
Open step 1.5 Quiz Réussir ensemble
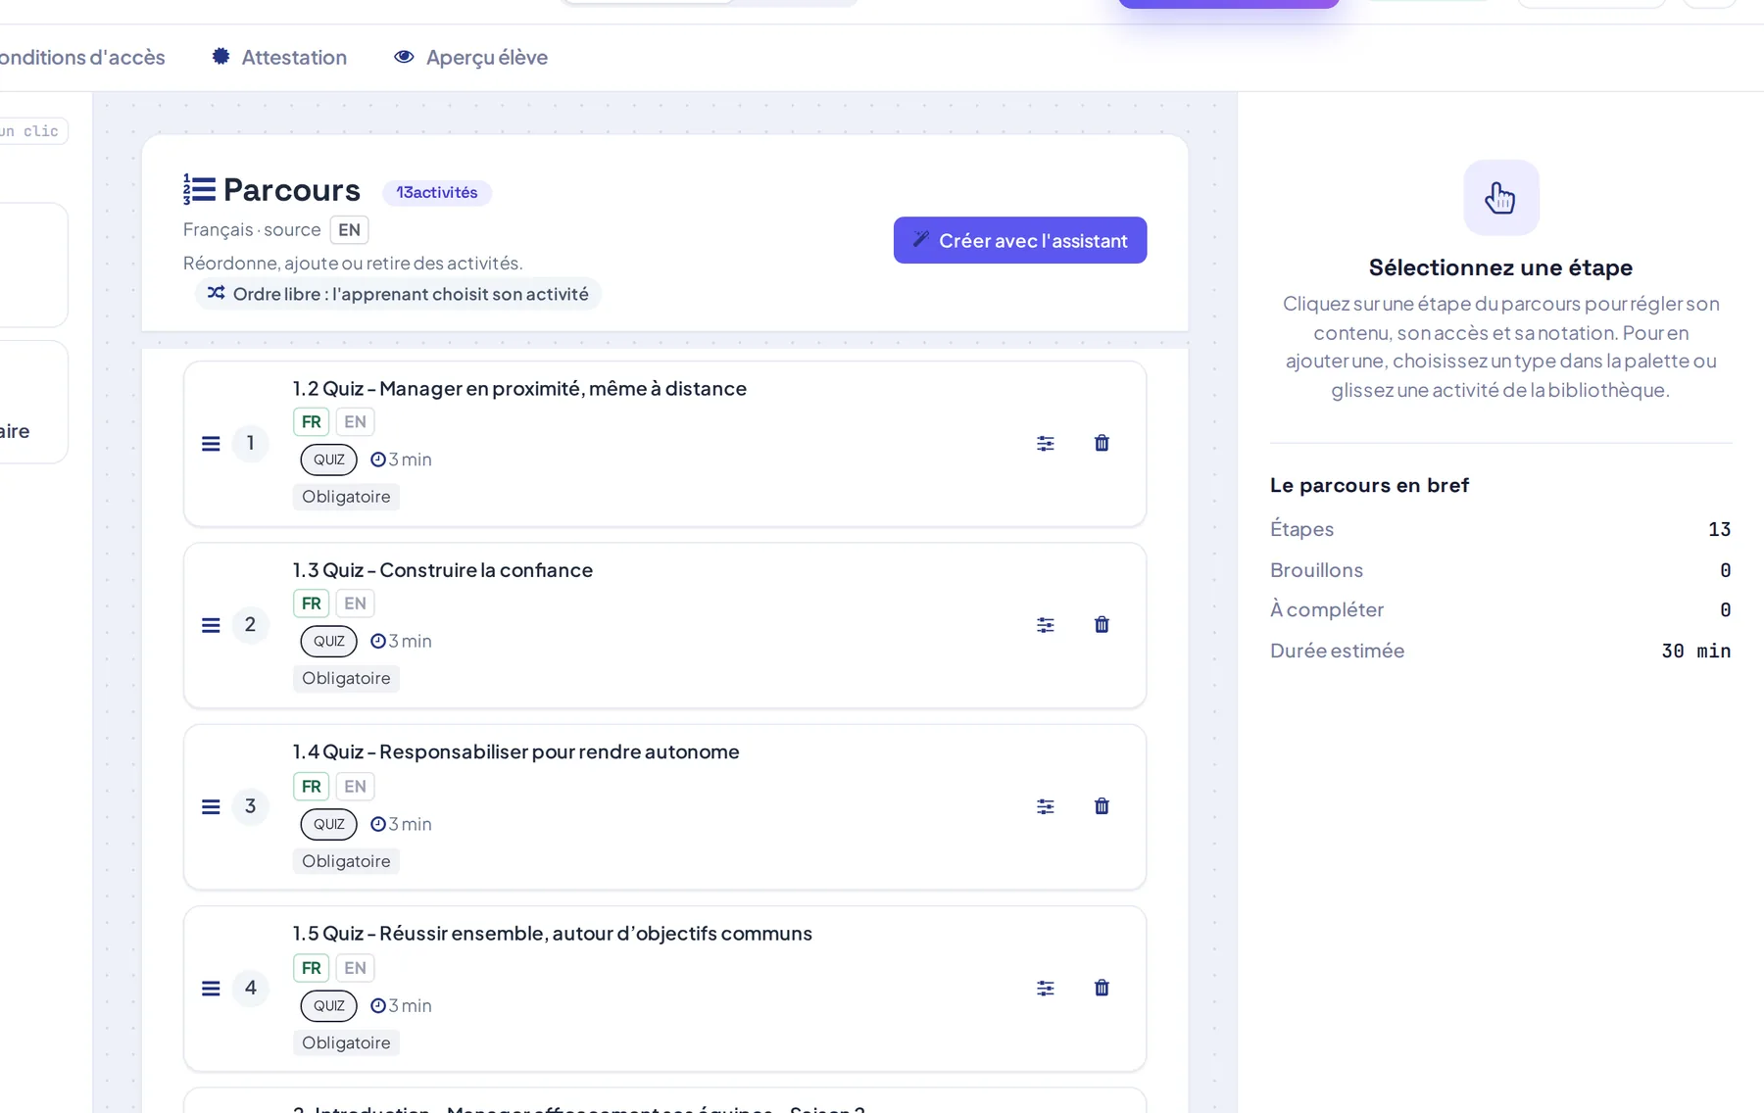[553, 933]
